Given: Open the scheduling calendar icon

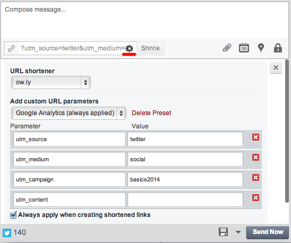Looking at the screenshot, I should [x=244, y=48].
